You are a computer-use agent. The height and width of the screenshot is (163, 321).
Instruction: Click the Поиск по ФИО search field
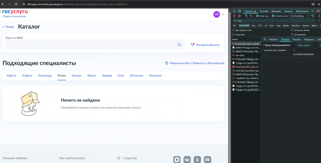pos(95,45)
